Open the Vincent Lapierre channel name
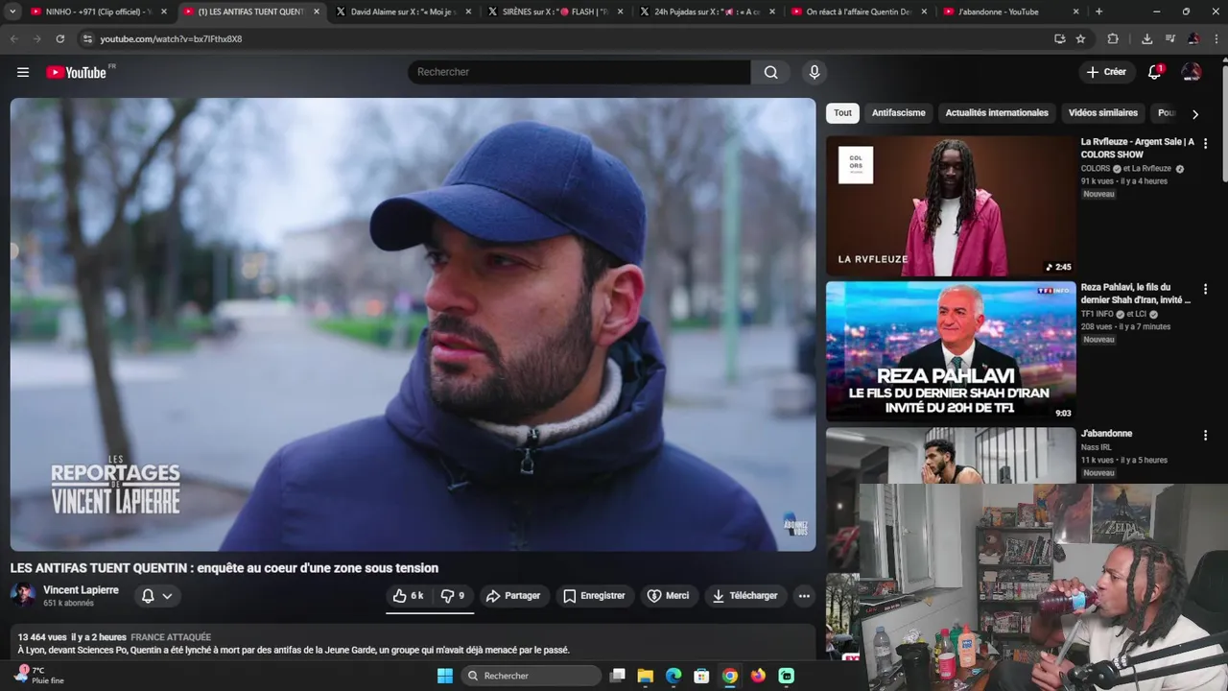 [81, 589]
